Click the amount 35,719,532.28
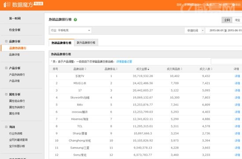The width and height of the screenshot is (242, 159). [143, 76]
